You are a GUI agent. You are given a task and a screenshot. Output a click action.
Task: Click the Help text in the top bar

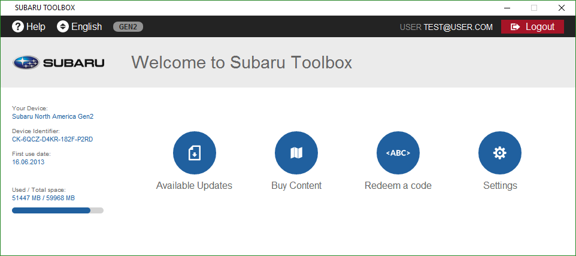tap(36, 27)
